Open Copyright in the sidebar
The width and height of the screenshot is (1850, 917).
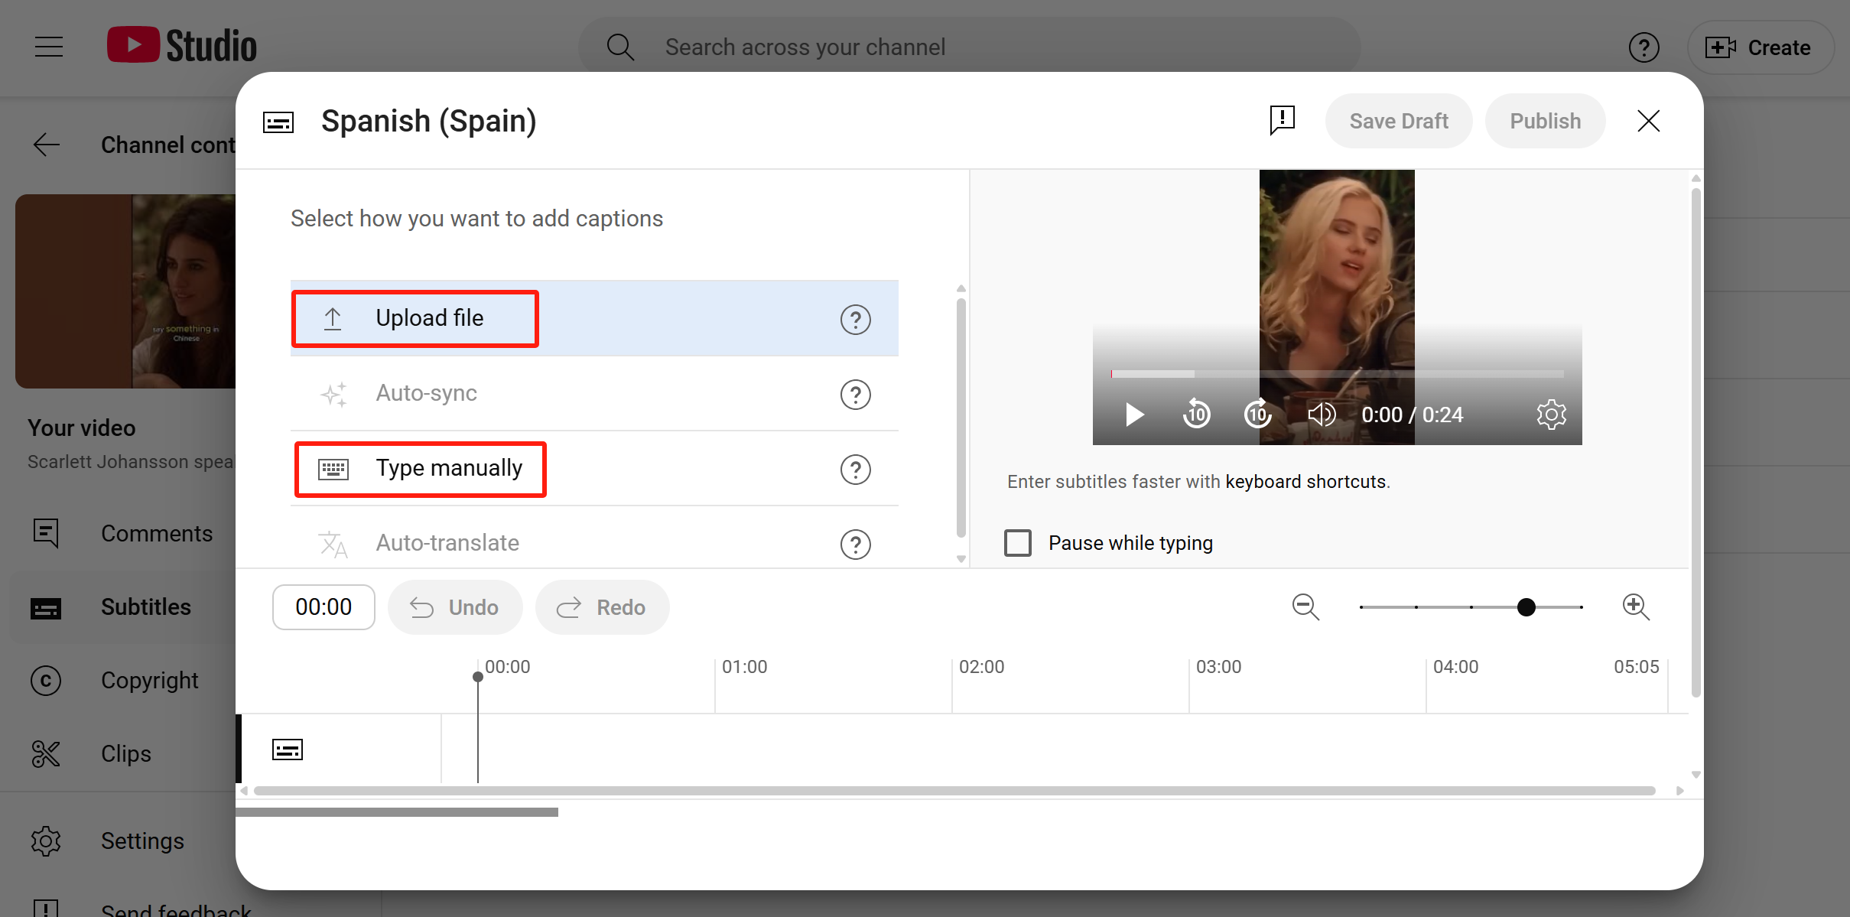[x=122, y=681]
